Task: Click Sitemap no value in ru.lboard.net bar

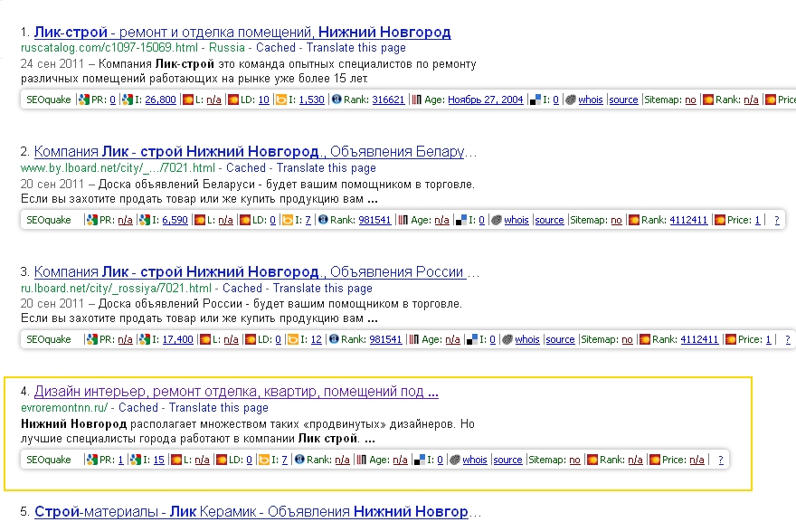Action: (x=627, y=339)
